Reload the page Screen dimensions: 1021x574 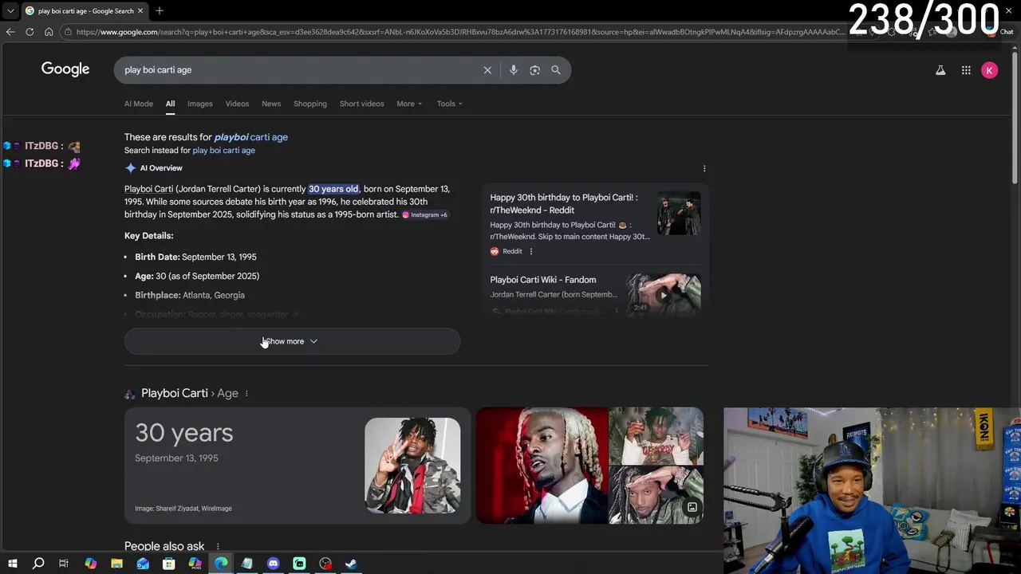coord(30,32)
